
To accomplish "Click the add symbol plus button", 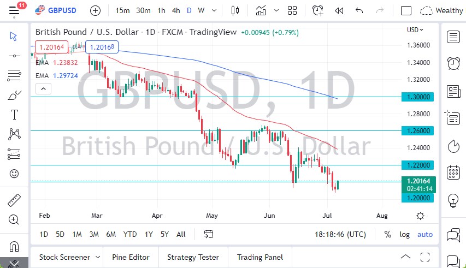I will (95, 10).
